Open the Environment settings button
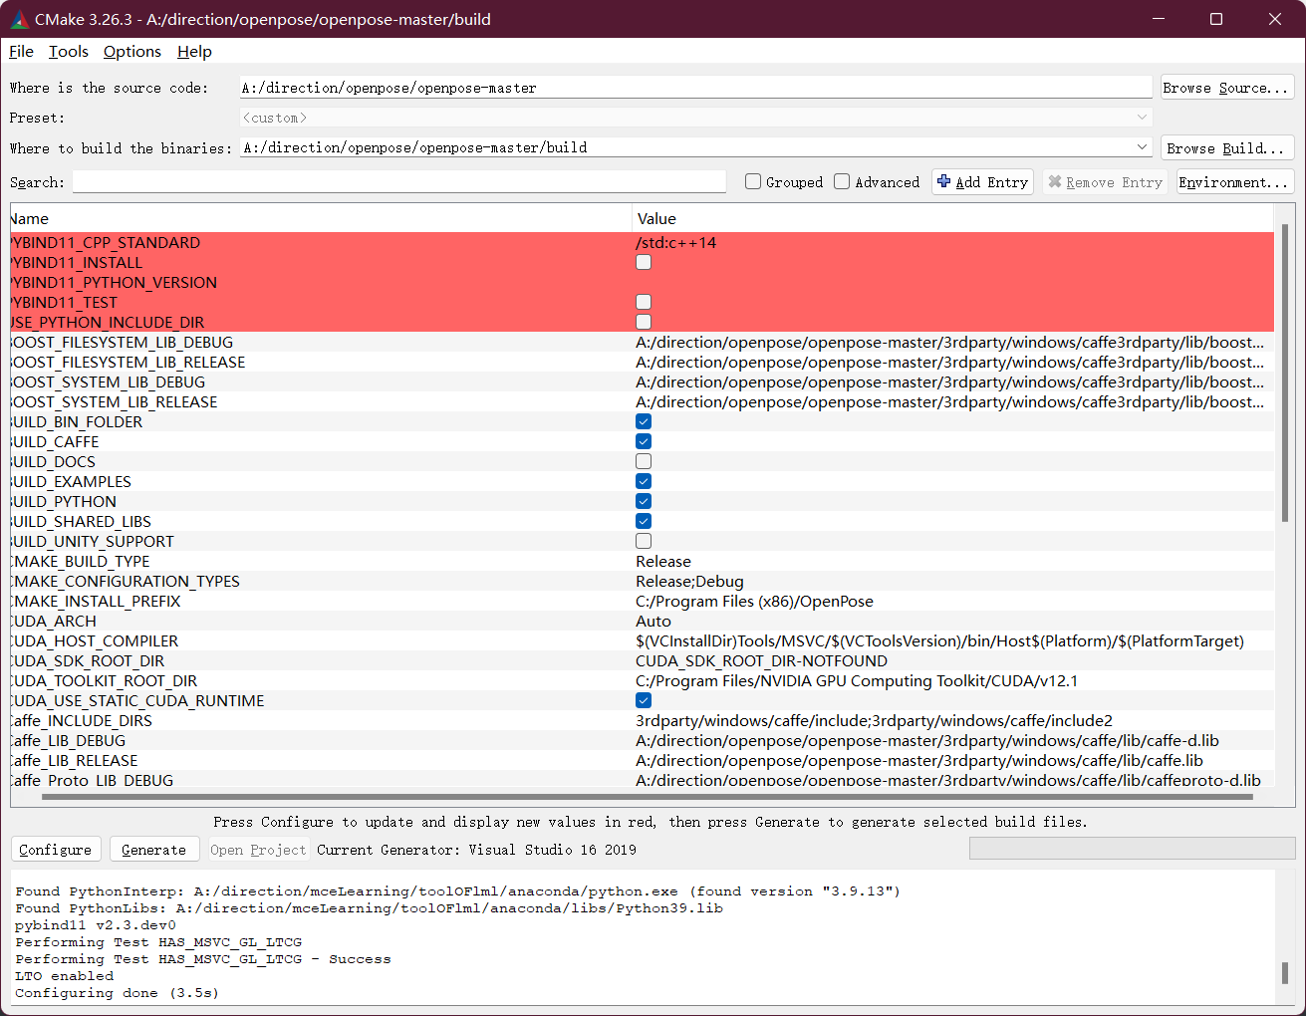Image resolution: width=1306 pixels, height=1016 pixels. (x=1235, y=182)
